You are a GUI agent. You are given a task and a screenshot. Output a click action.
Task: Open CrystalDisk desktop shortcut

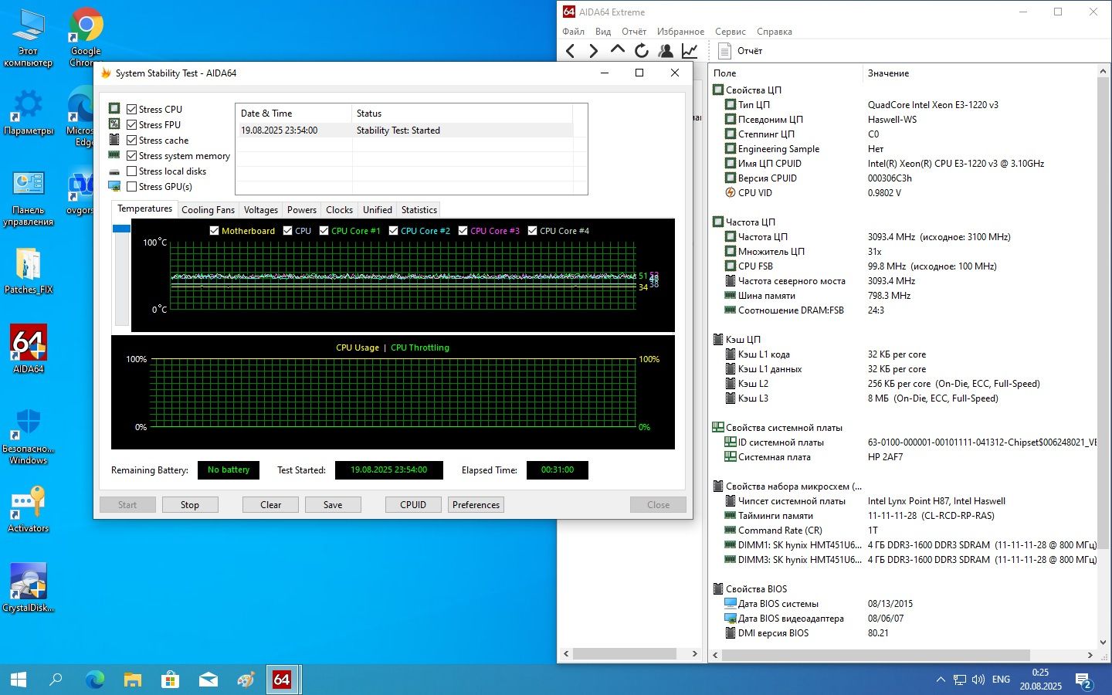coord(29,588)
